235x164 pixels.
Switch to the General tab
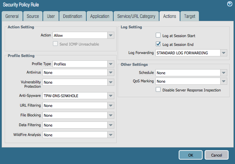click(x=12, y=16)
